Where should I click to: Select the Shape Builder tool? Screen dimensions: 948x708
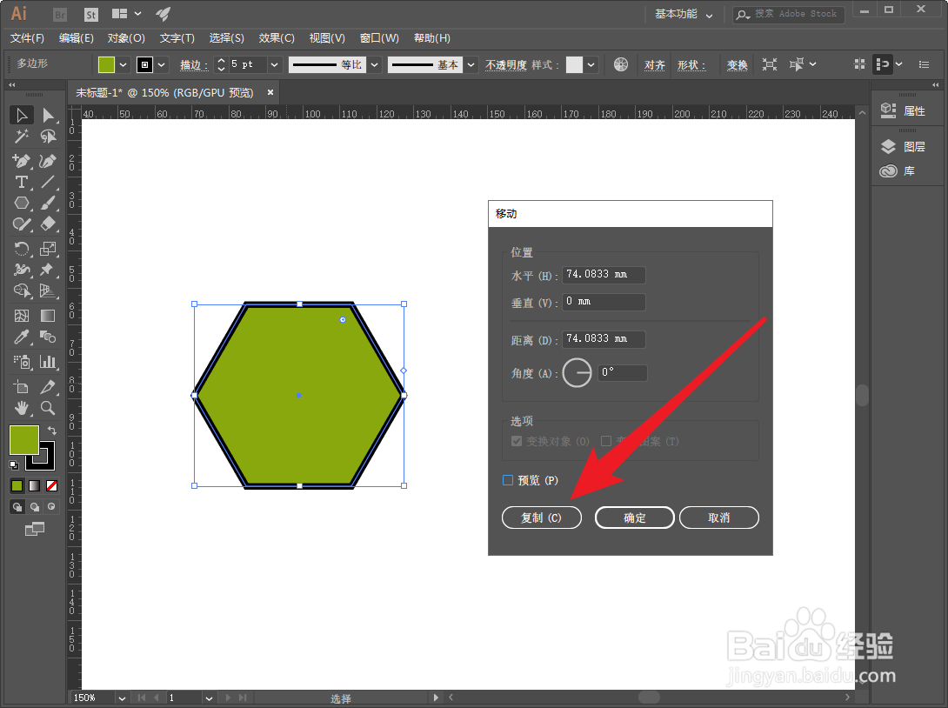tap(22, 291)
